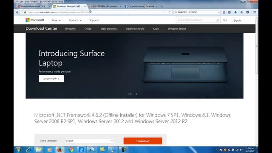The width and height of the screenshot is (272, 153).
Task: Click the page vertical scrollbar thumb
Action: (x=257, y=46)
